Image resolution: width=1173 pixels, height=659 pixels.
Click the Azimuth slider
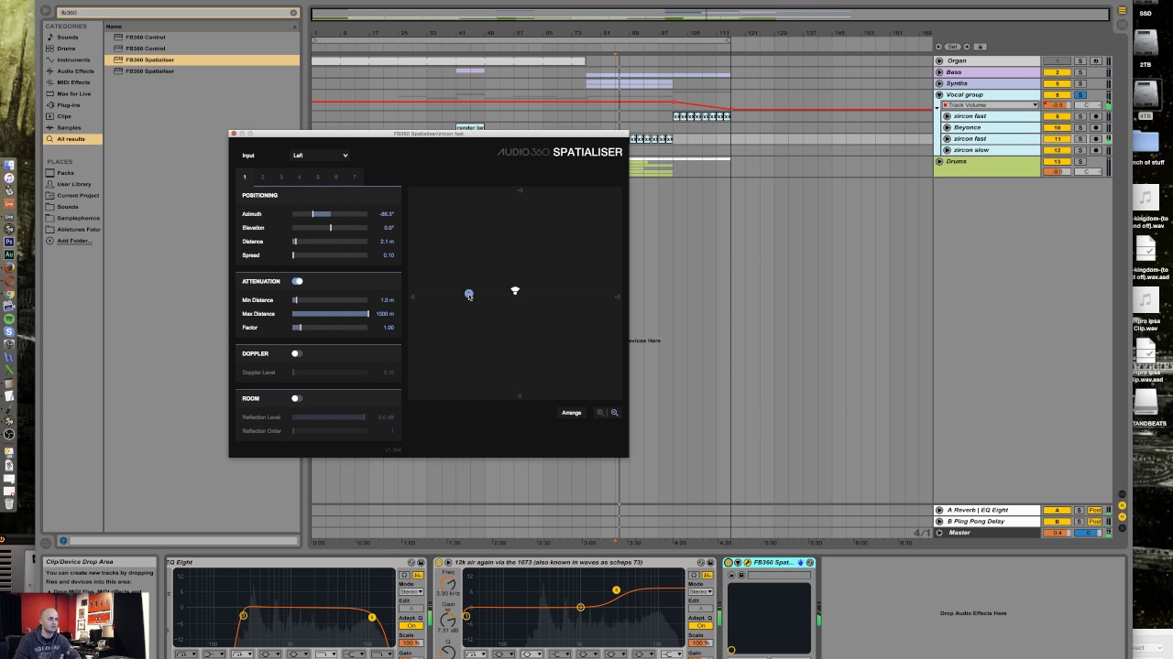pos(330,214)
